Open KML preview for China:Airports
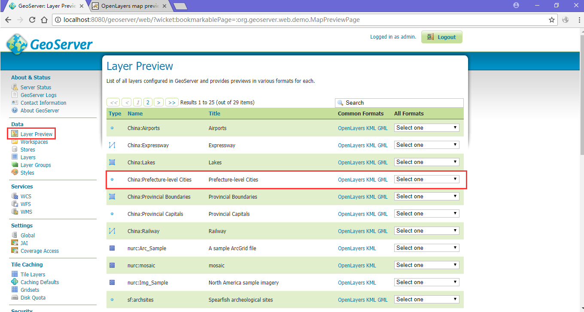 [371, 128]
